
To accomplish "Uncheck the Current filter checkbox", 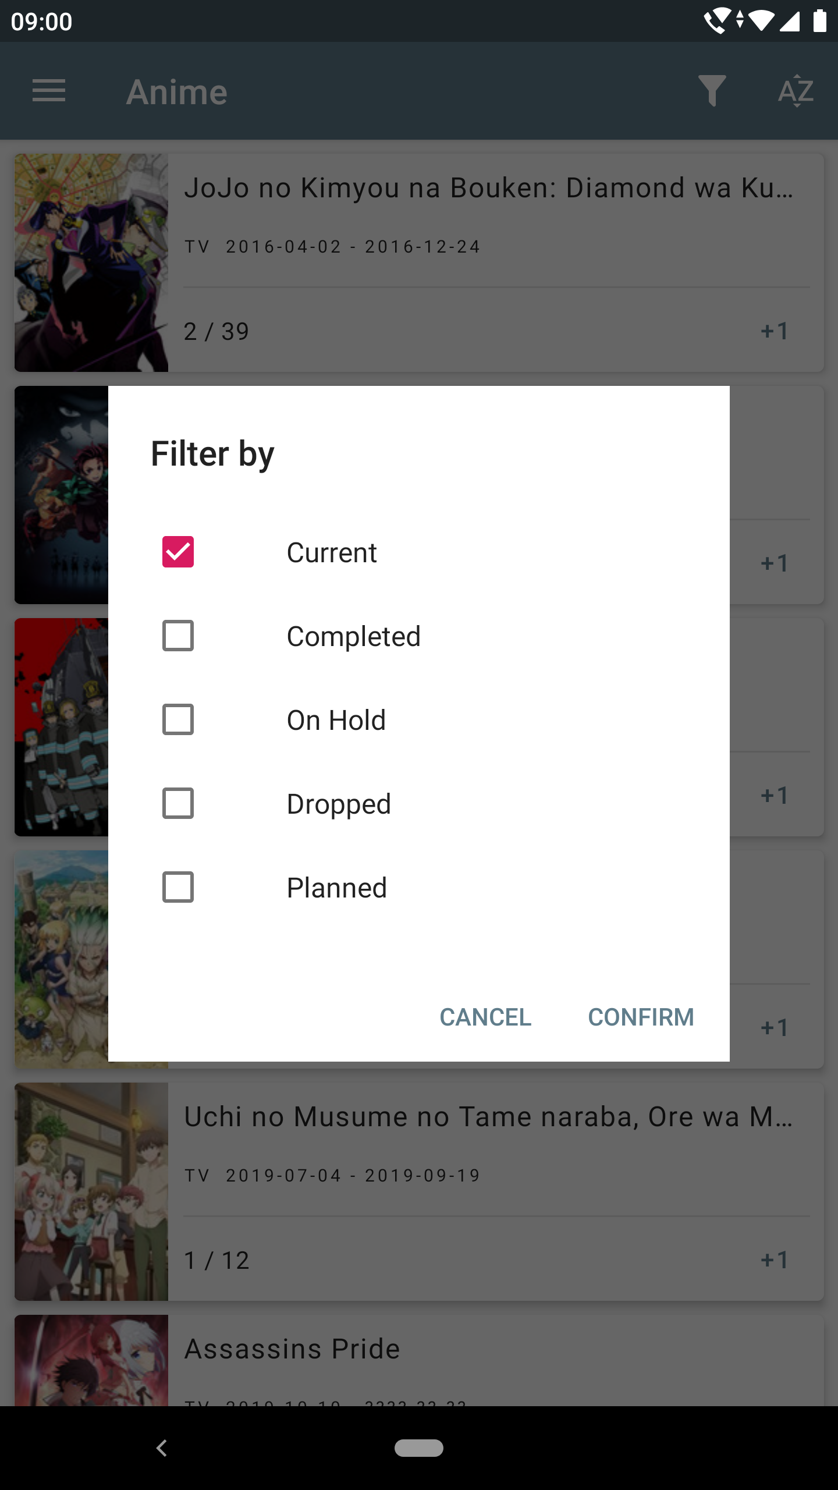I will 178,552.
